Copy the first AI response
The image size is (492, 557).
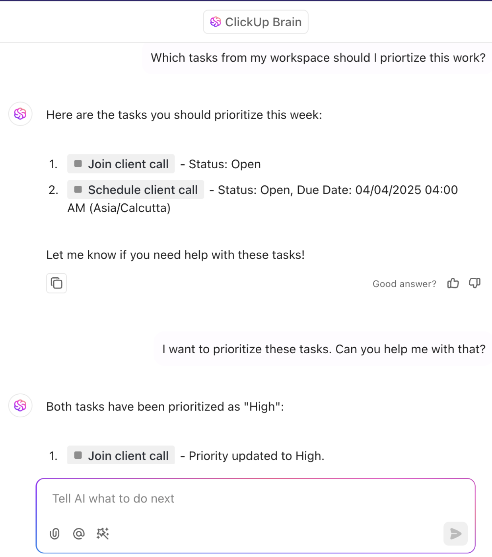(x=56, y=283)
